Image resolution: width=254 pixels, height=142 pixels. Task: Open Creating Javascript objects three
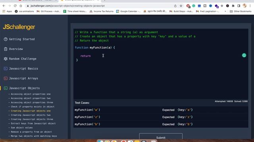point(32,119)
